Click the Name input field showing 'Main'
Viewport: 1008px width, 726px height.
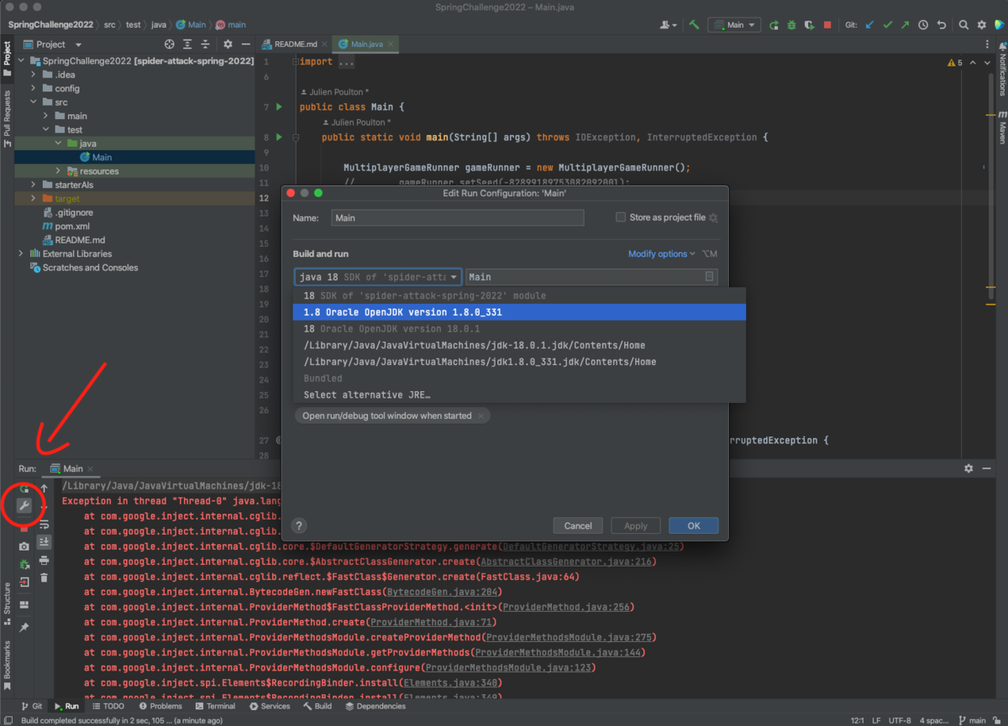[457, 217]
